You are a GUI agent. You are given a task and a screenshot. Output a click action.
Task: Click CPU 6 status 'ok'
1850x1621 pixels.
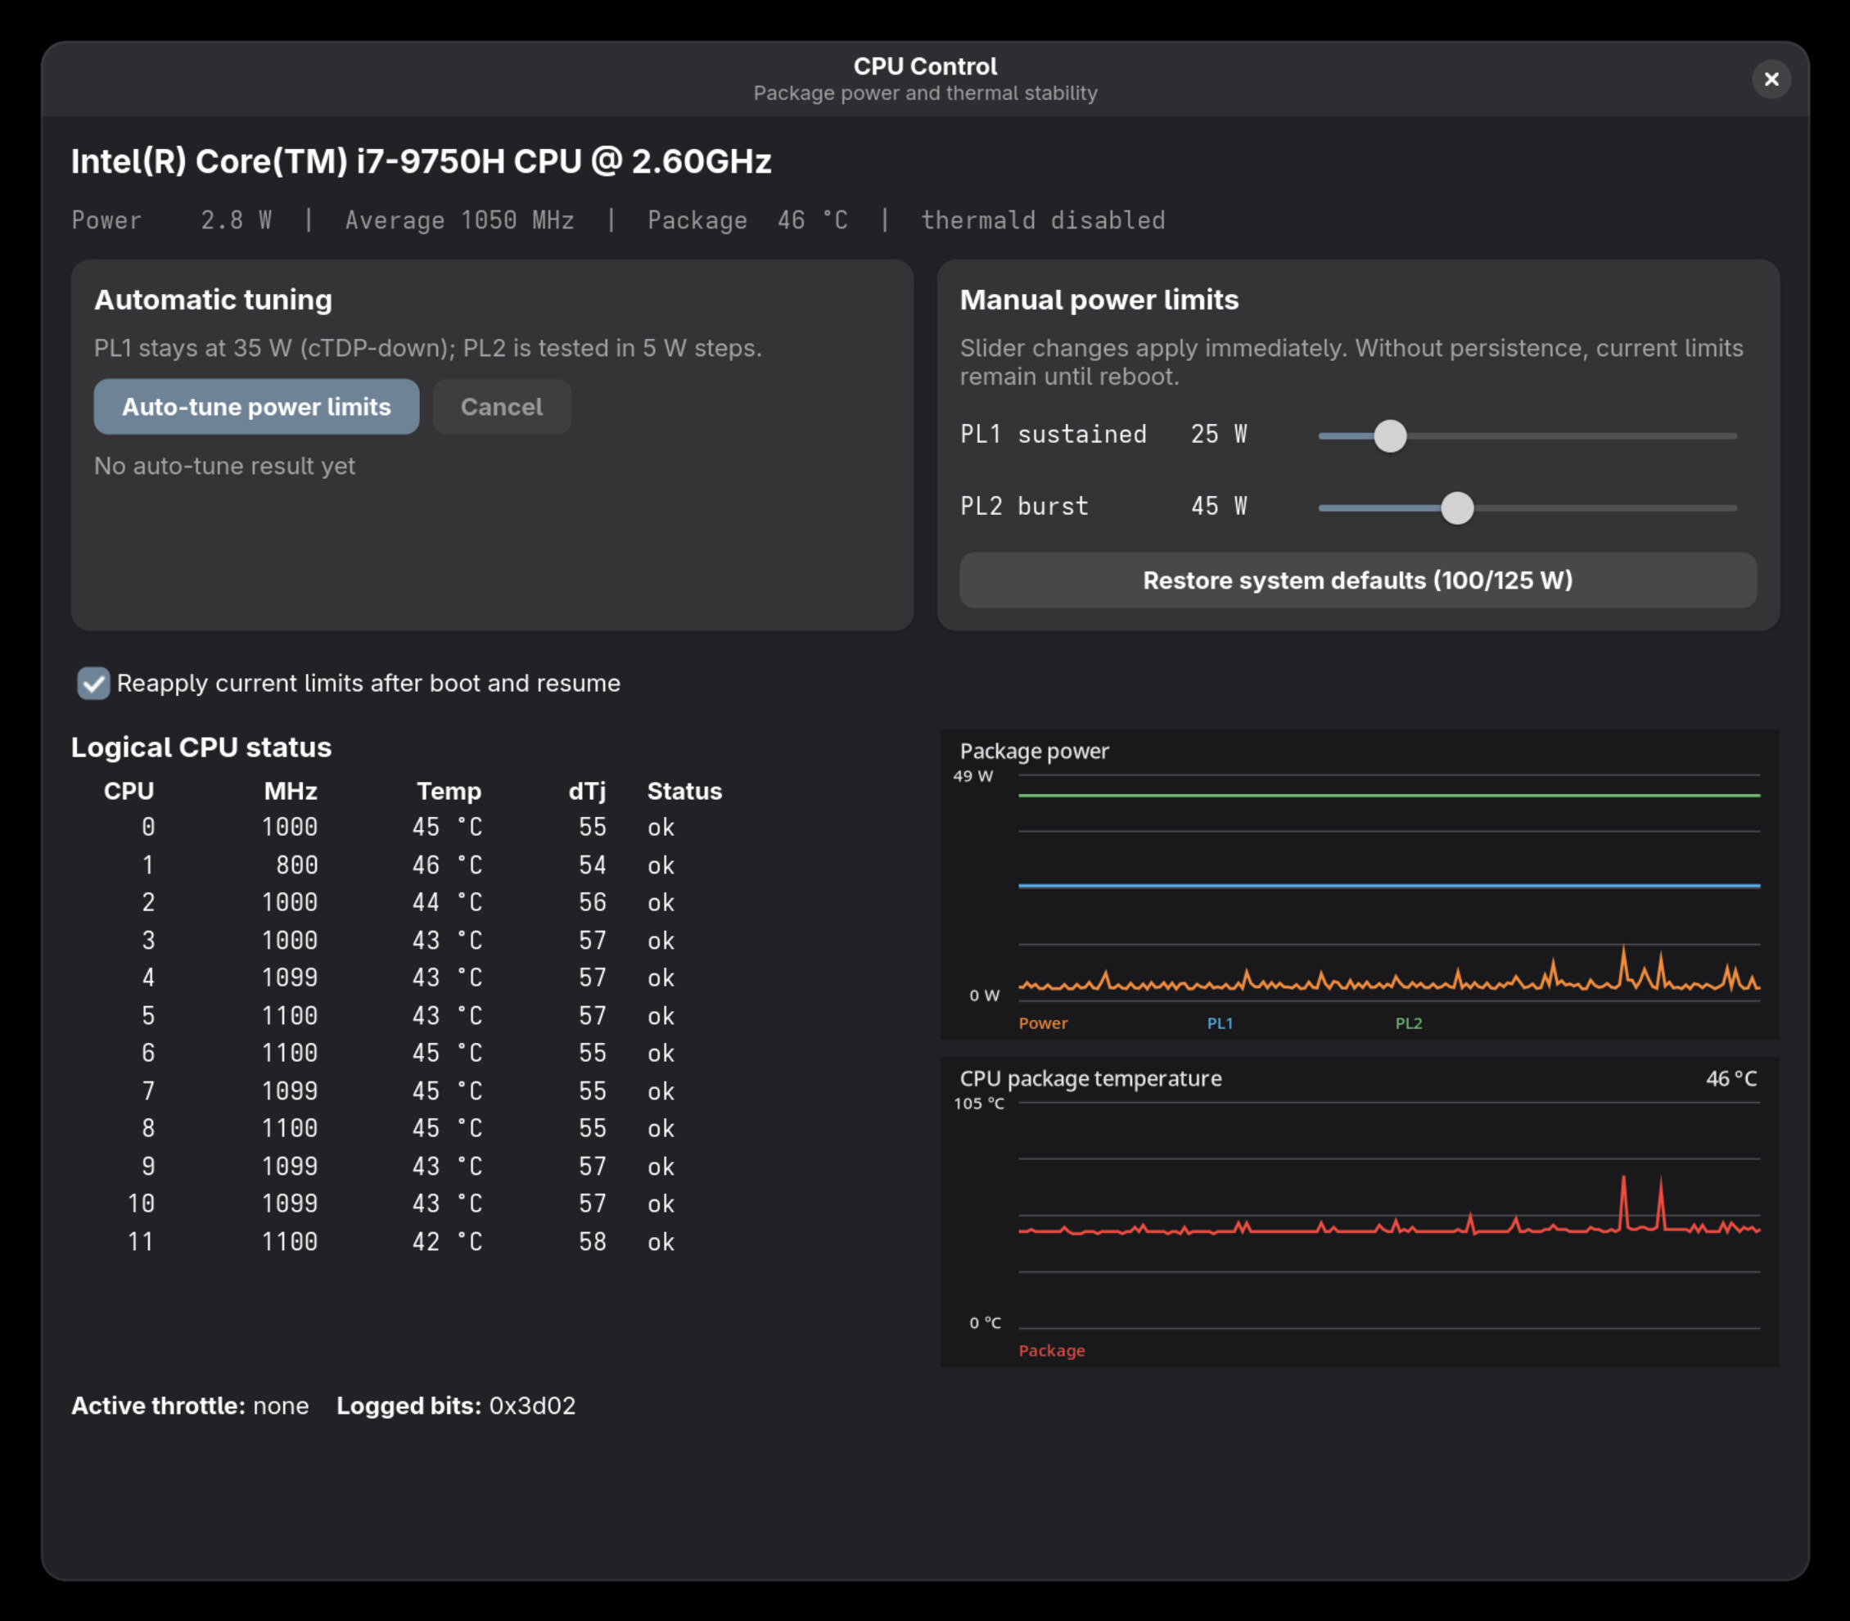click(x=661, y=1053)
